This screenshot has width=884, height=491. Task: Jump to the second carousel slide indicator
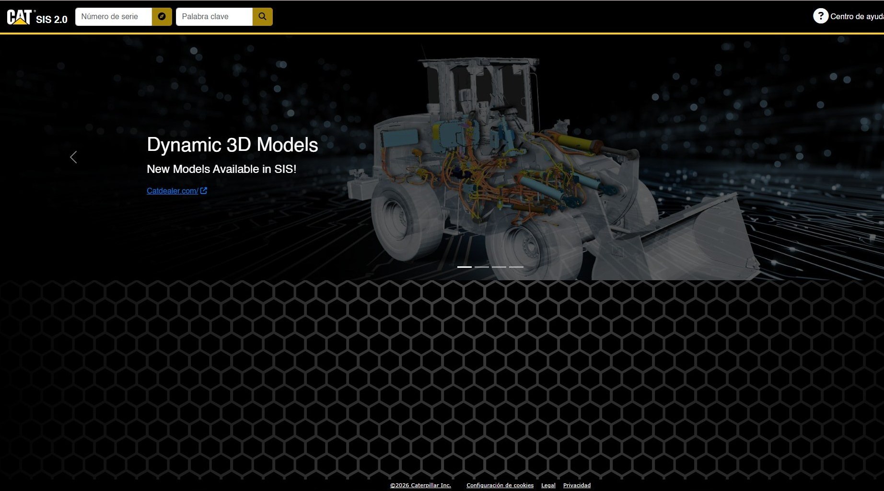(482, 267)
